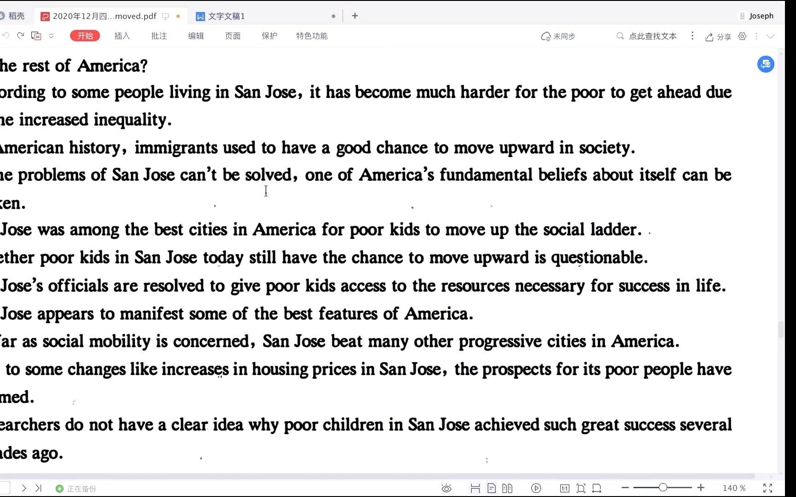Select two-page view icon
This screenshot has width=796, height=497.
point(507,488)
